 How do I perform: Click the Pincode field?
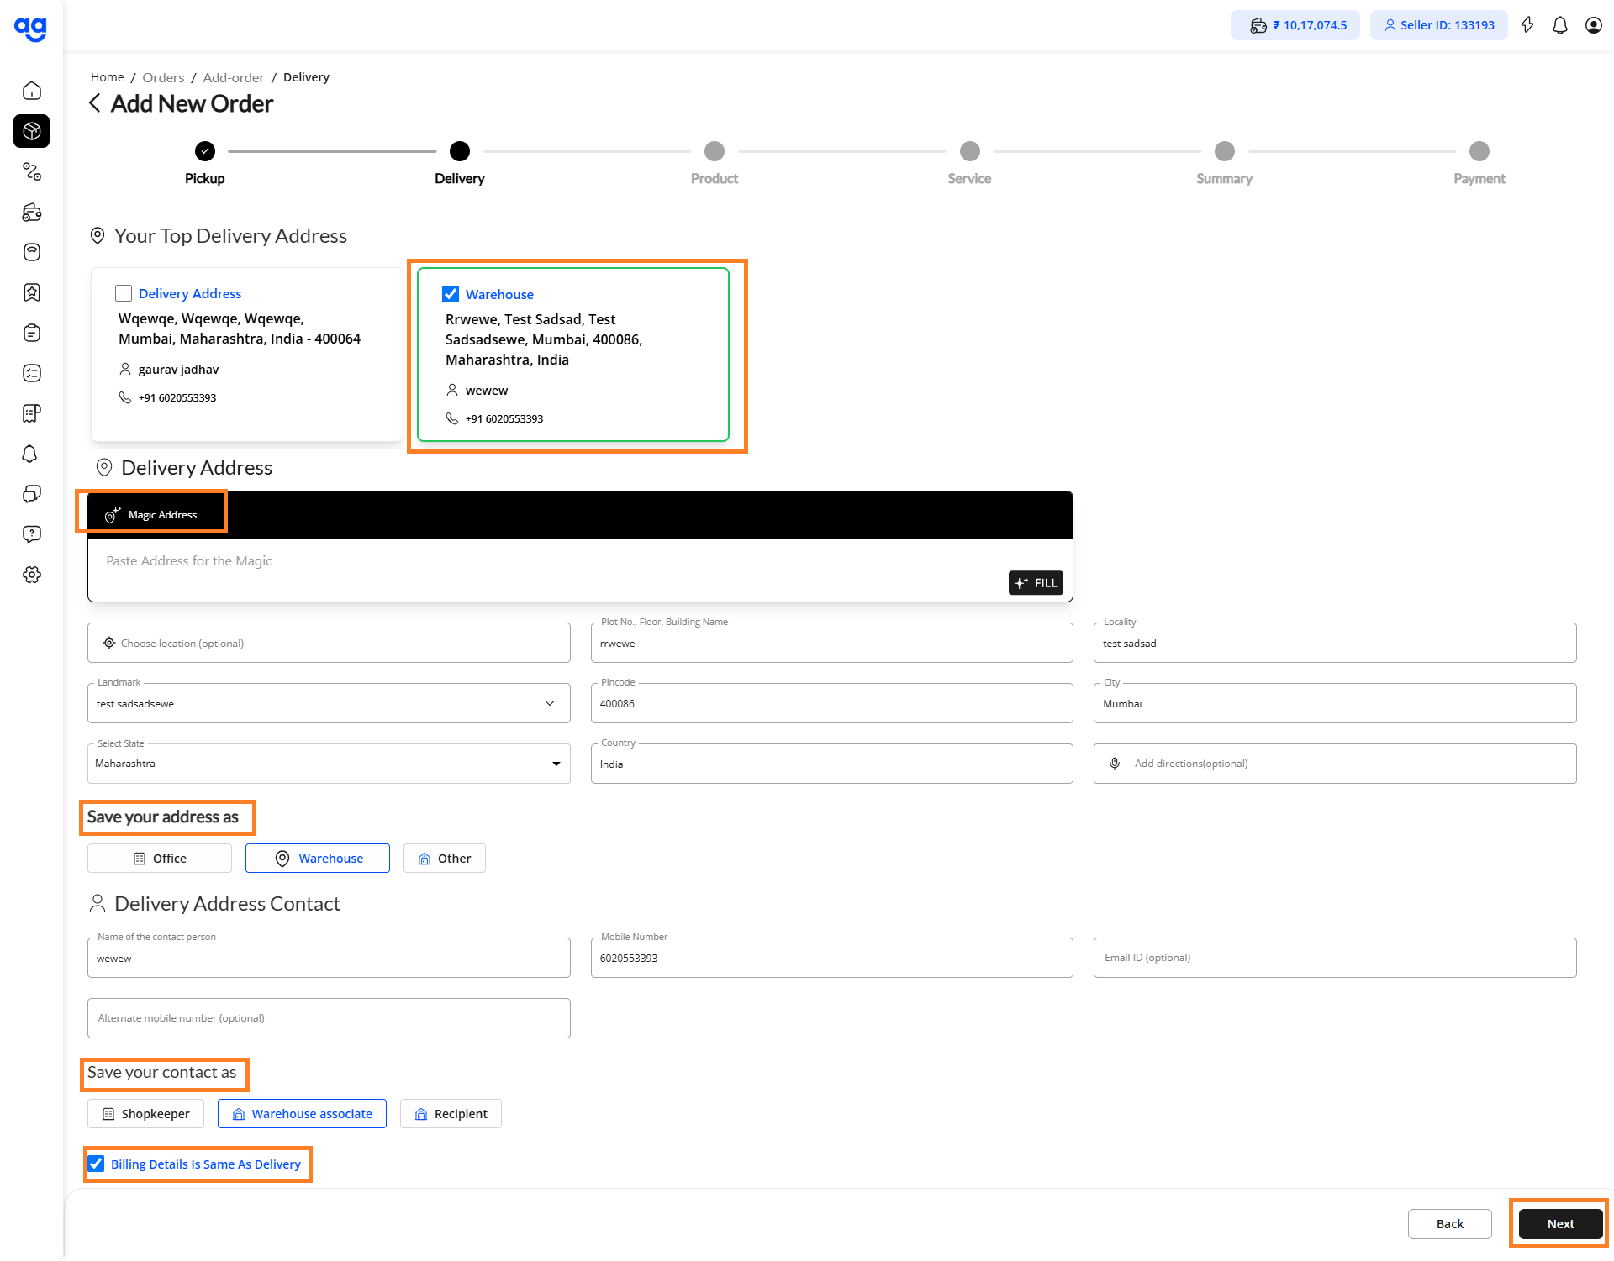click(832, 704)
